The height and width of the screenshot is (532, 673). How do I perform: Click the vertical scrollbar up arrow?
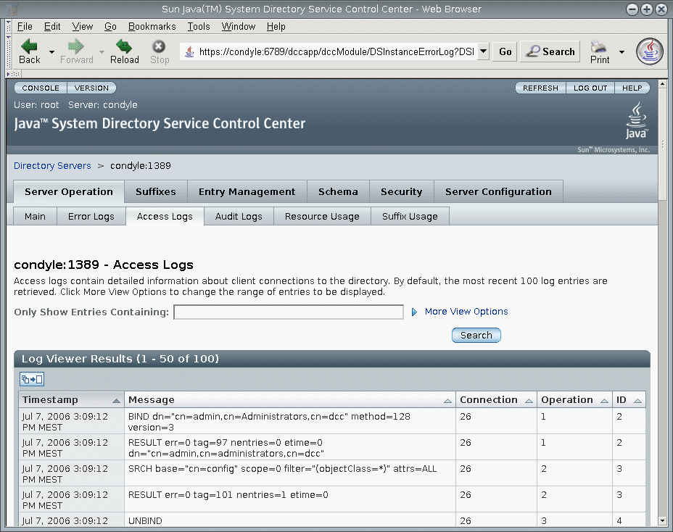(662, 84)
